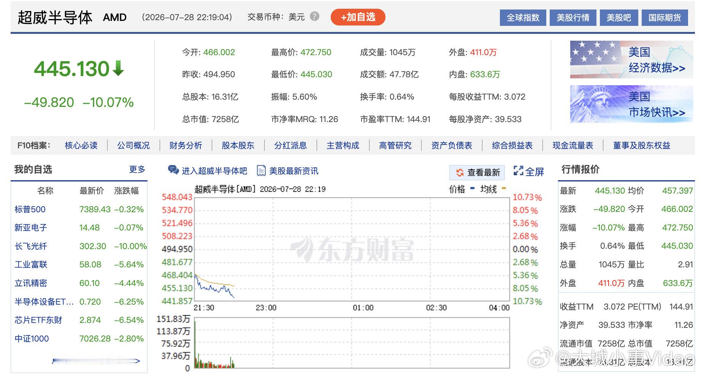Open the 核心必读 F10 tab
701x375 pixels.
point(81,145)
